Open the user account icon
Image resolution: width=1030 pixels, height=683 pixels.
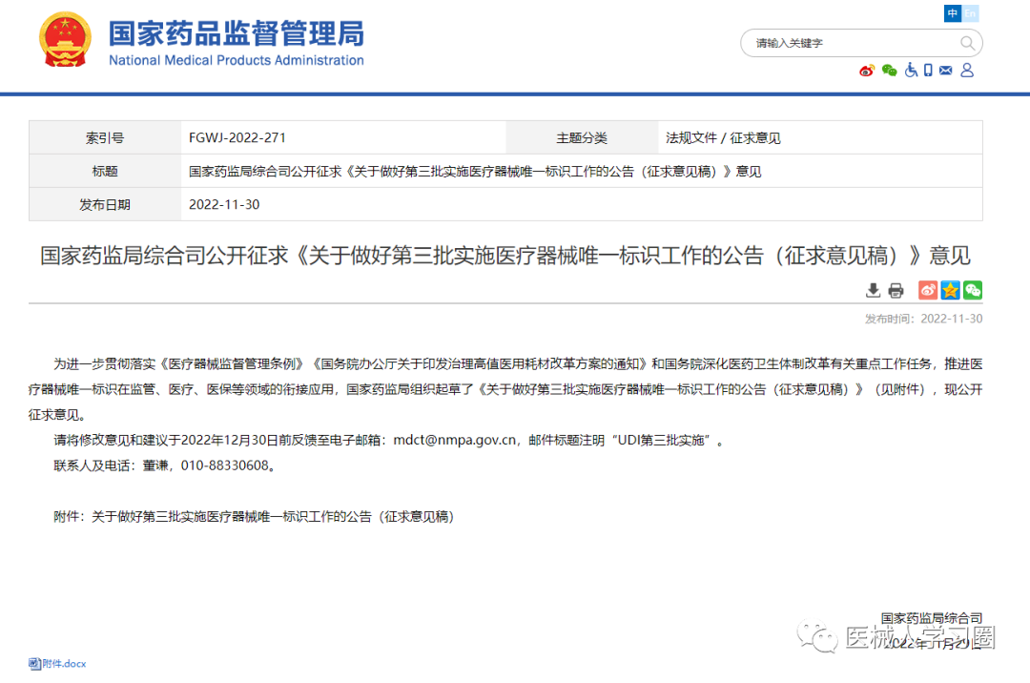(967, 71)
